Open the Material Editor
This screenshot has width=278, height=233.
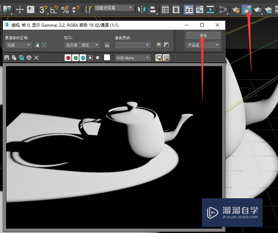[x=223, y=9]
